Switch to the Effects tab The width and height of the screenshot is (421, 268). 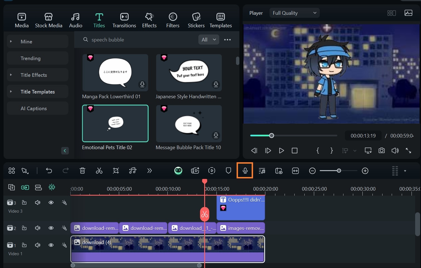pyautogui.click(x=149, y=20)
